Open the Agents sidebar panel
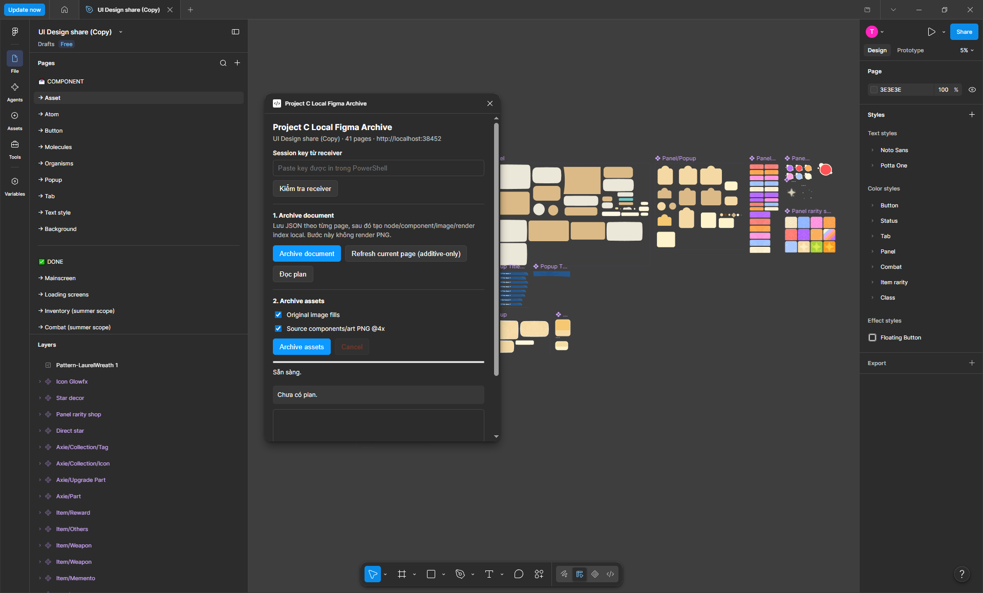Viewport: 983px width, 593px height. 15,92
